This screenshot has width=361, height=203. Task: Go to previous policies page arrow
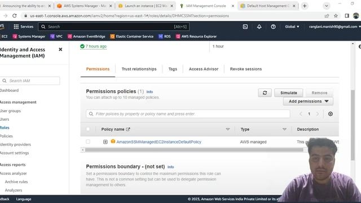[301, 114]
